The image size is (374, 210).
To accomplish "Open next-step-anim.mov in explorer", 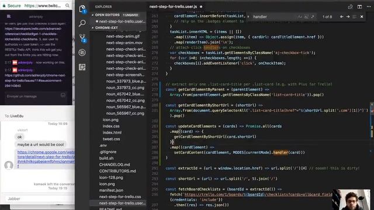I will [124, 43].
